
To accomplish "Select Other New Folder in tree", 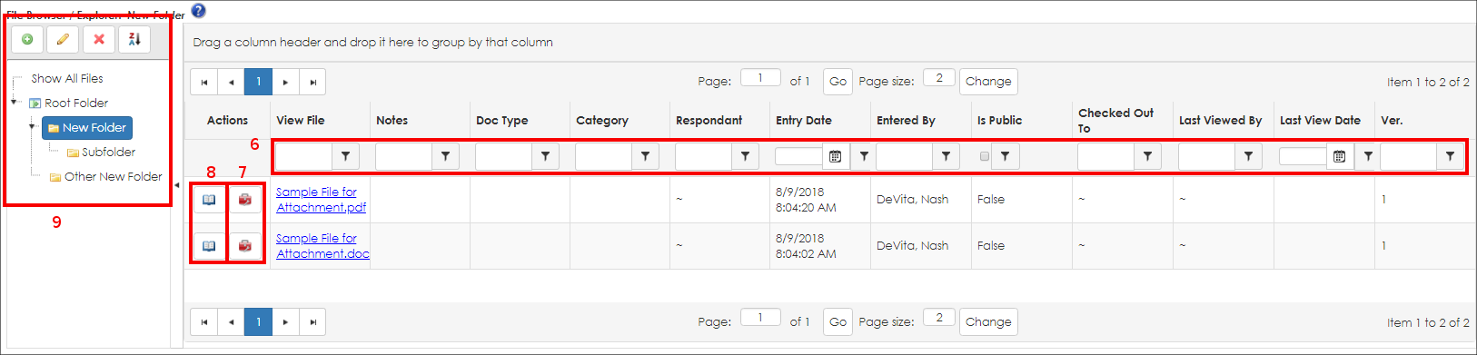I will point(113,176).
